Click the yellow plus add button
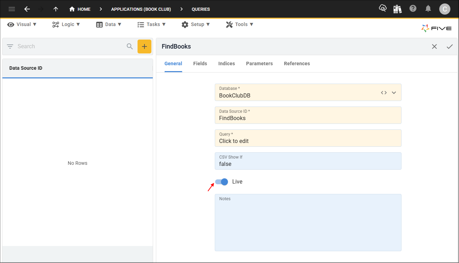The image size is (459, 263). 144,46
